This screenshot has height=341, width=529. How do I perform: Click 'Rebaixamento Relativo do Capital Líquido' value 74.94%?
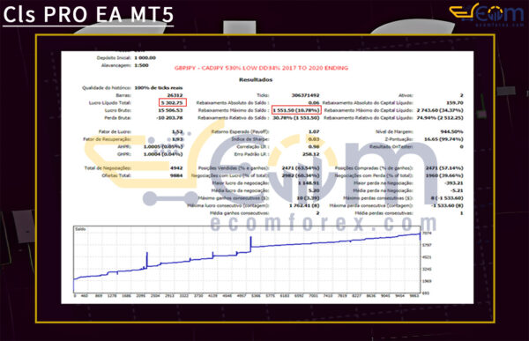[x=440, y=118]
